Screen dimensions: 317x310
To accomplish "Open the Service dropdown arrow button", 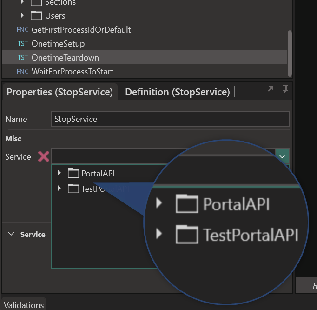I will 282,156.
